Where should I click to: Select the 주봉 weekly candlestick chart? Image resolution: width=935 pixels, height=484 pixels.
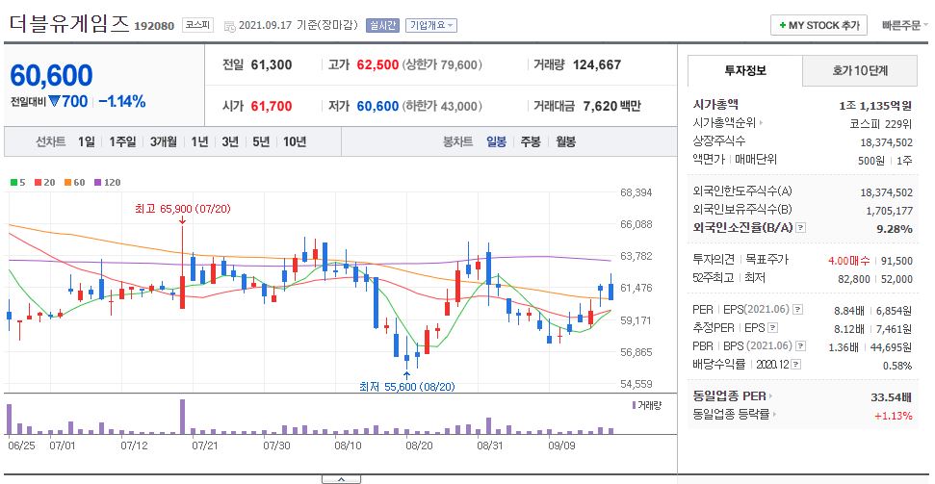tap(531, 141)
